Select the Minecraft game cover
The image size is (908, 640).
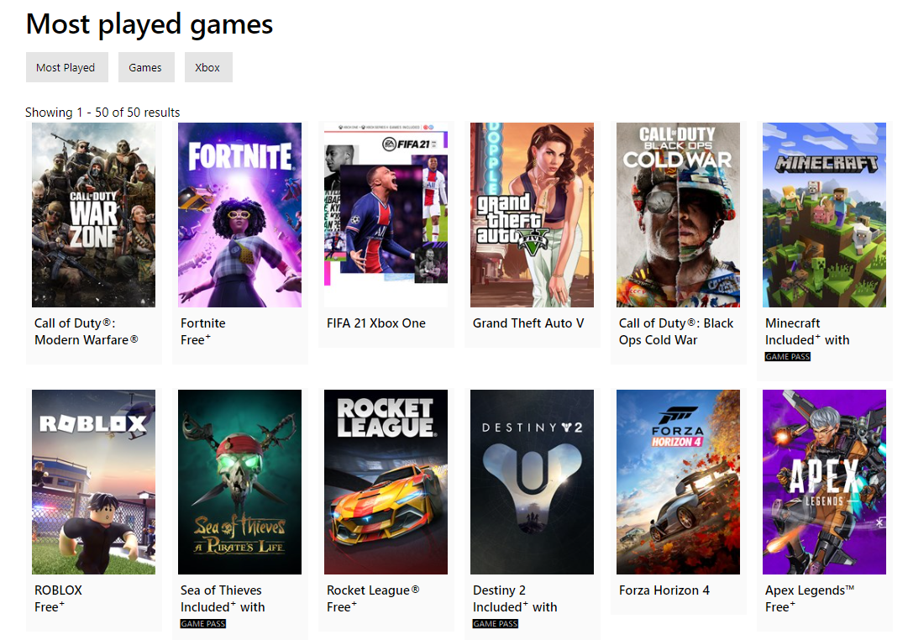(824, 214)
